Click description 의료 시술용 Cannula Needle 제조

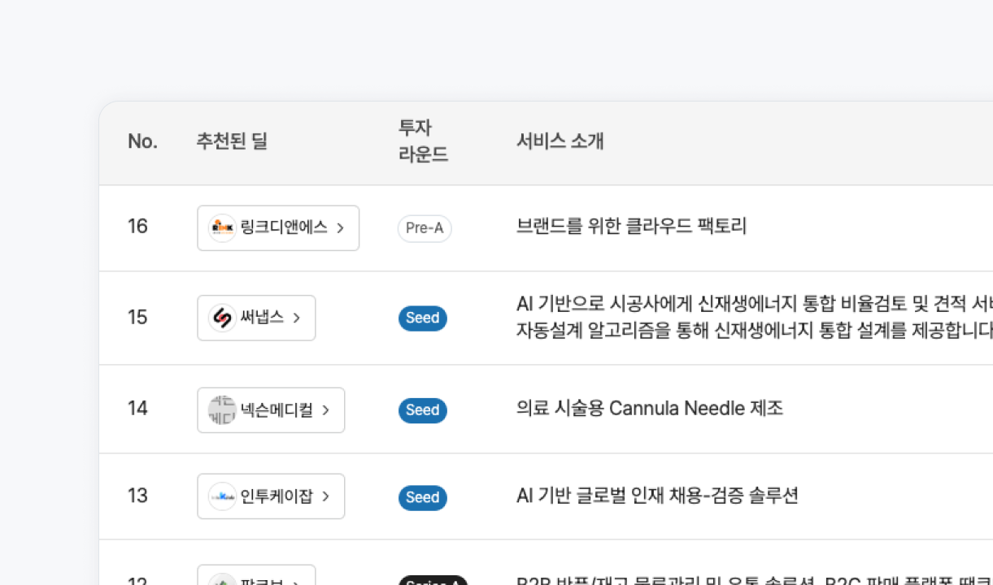[650, 408]
